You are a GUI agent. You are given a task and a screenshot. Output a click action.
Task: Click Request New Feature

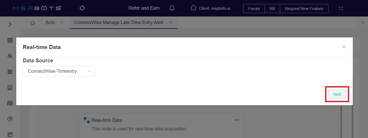point(304,8)
